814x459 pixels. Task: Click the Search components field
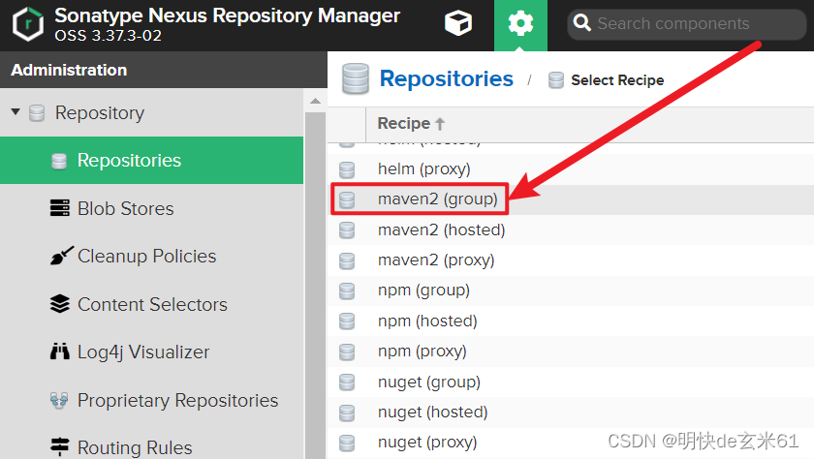pos(686,24)
